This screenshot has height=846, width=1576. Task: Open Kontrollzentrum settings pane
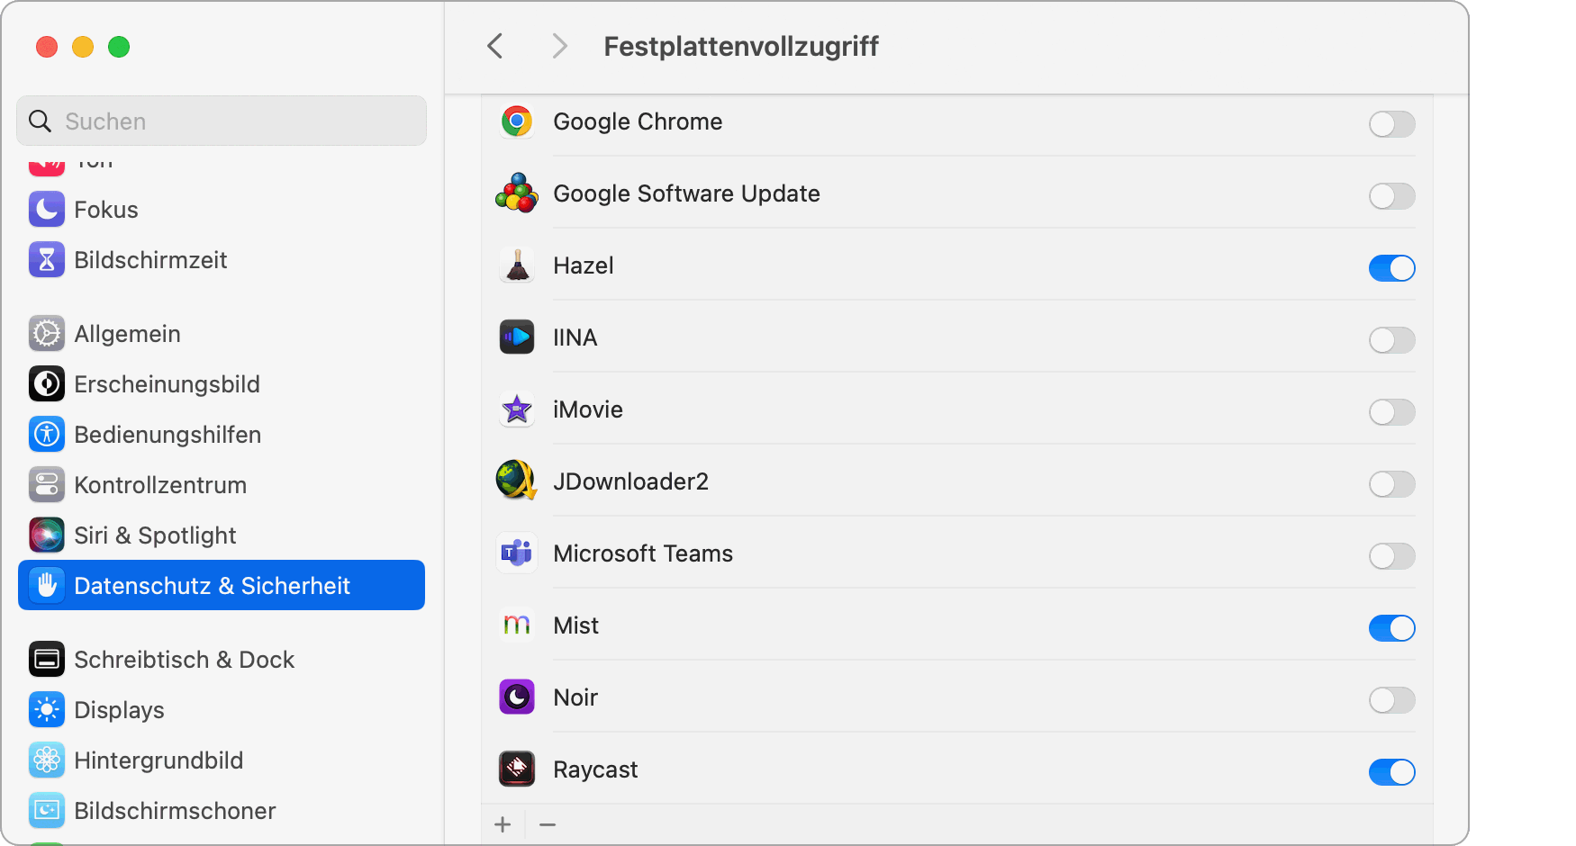coord(222,485)
